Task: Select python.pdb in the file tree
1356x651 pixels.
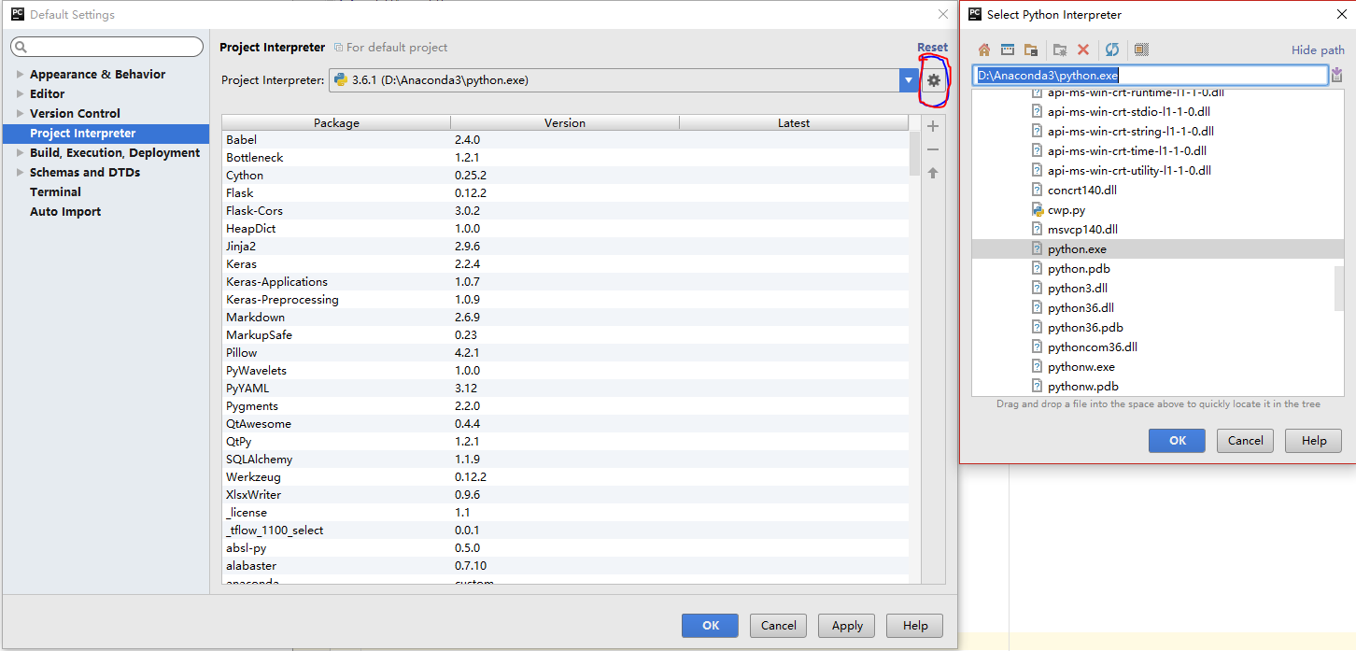Action: (1079, 269)
